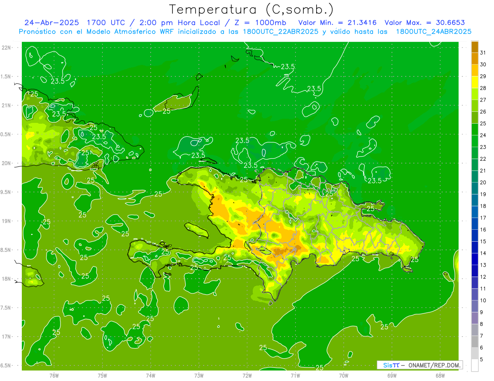Click 'Valor Min. = 21.3416' text
The image size is (494, 381).
pos(337,22)
